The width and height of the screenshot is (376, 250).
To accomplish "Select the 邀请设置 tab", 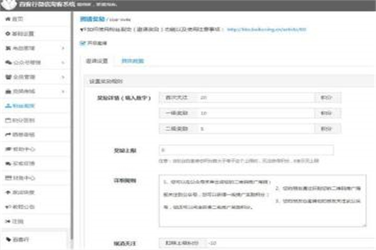I will click(97, 61).
